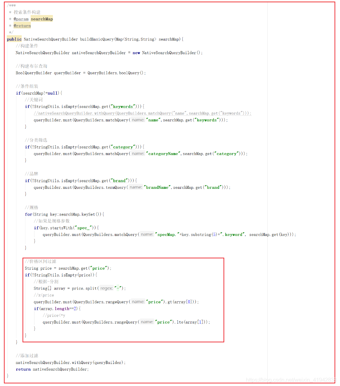340x386 pixels.
Task: Click the key.substring(5) expression
Action: point(200,234)
